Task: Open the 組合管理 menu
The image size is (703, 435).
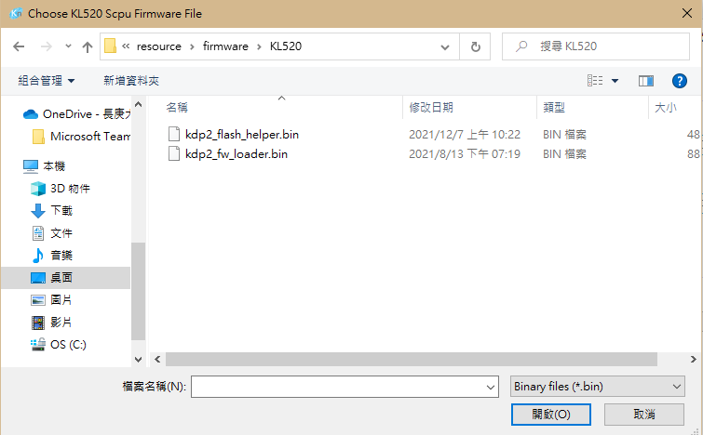Action: tap(47, 81)
